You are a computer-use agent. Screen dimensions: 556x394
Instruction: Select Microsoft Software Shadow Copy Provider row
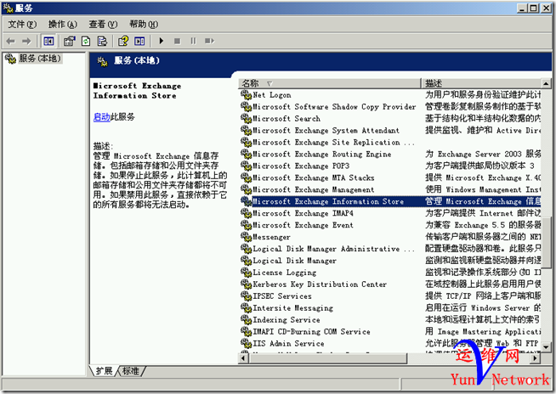390,107
